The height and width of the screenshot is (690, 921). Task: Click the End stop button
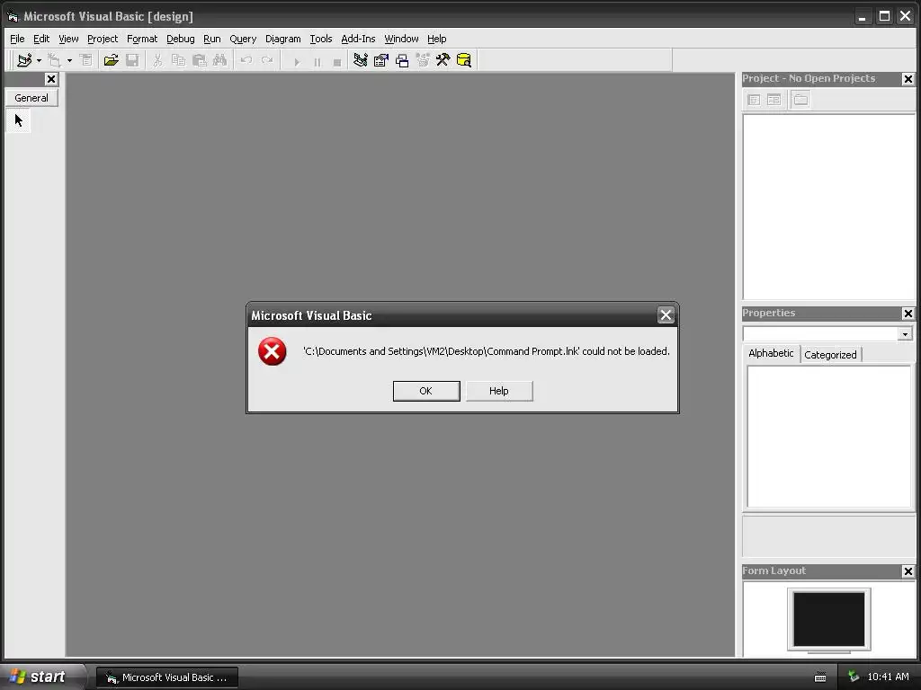pos(337,61)
